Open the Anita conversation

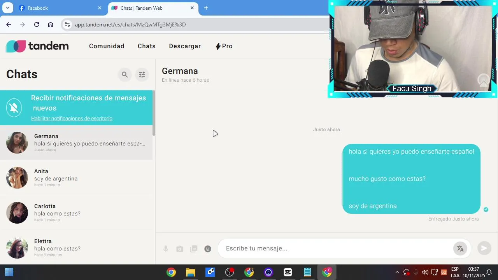[x=76, y=178]
